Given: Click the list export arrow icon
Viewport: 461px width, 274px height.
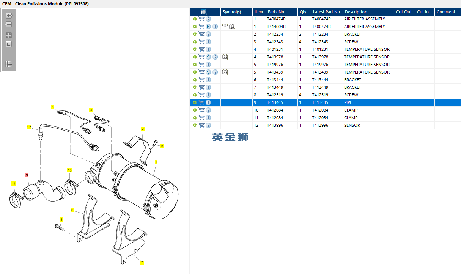Looking at the screenshot, I should (9, 64).
